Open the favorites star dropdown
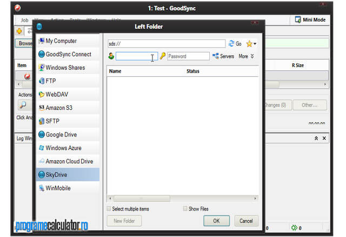Image resolution: width=346 pixels, height=237 pixels. coord(251,44)
